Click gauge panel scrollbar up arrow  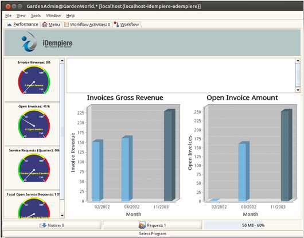(62, 61)
